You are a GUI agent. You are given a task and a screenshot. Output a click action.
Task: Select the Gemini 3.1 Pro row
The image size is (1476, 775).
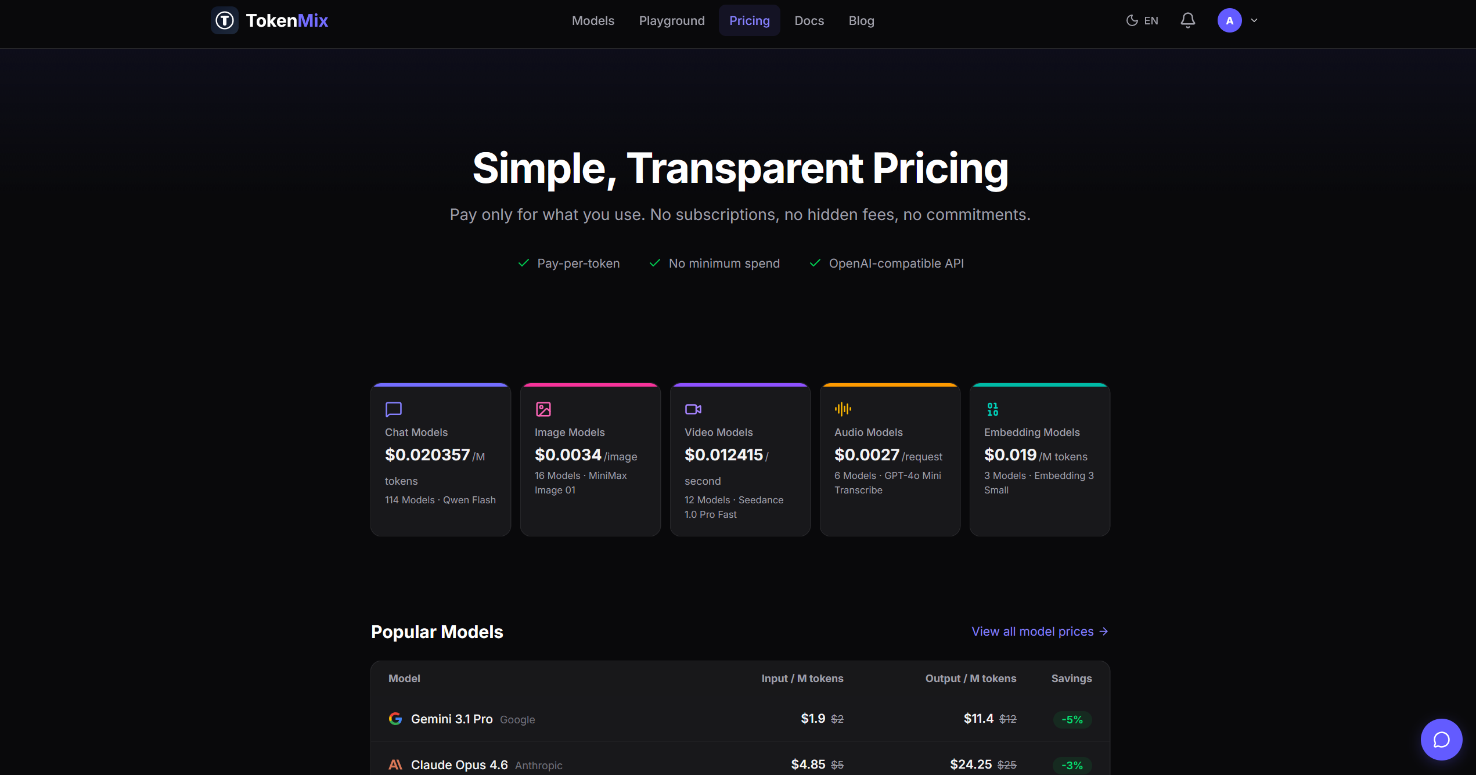452,719
